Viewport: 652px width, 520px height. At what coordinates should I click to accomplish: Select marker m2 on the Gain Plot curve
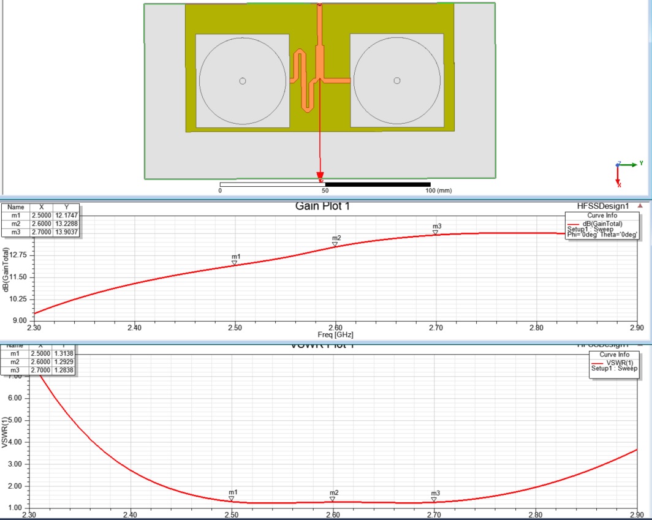click(335, 244)
